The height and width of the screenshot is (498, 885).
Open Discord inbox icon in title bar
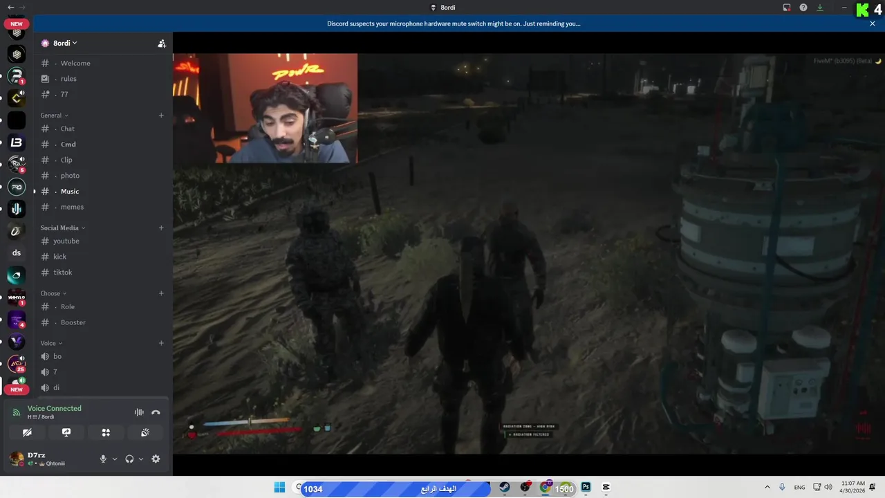(787, 8)
